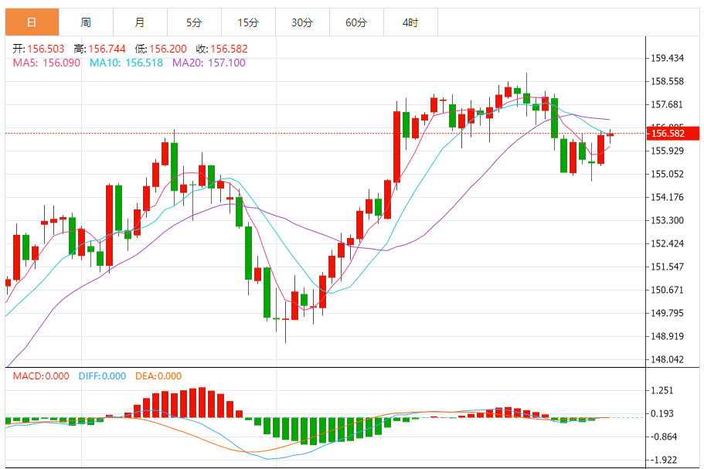Click the 154.176 price axis label

pos(667,197)
